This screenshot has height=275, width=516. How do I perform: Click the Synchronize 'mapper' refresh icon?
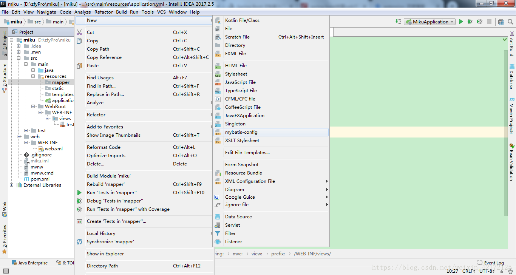click(x=79, y=242)
